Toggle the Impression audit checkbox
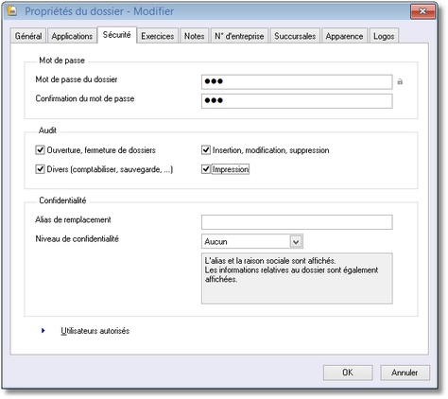The image size is (448, 399). click(206, 169)
